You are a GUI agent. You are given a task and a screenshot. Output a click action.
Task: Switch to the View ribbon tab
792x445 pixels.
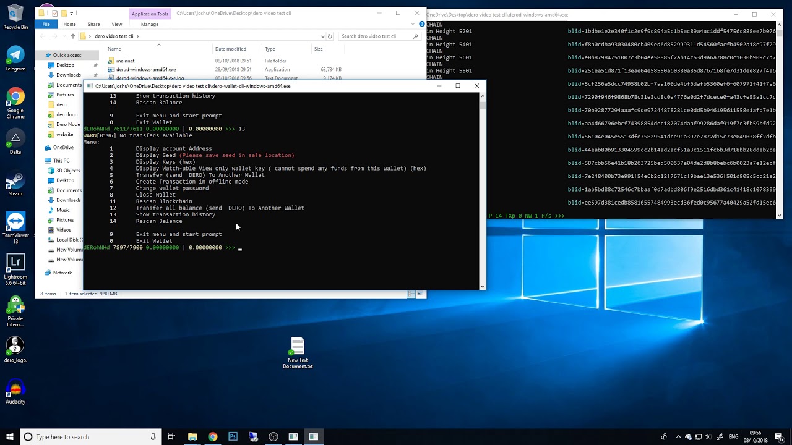[x=117, y=24]
